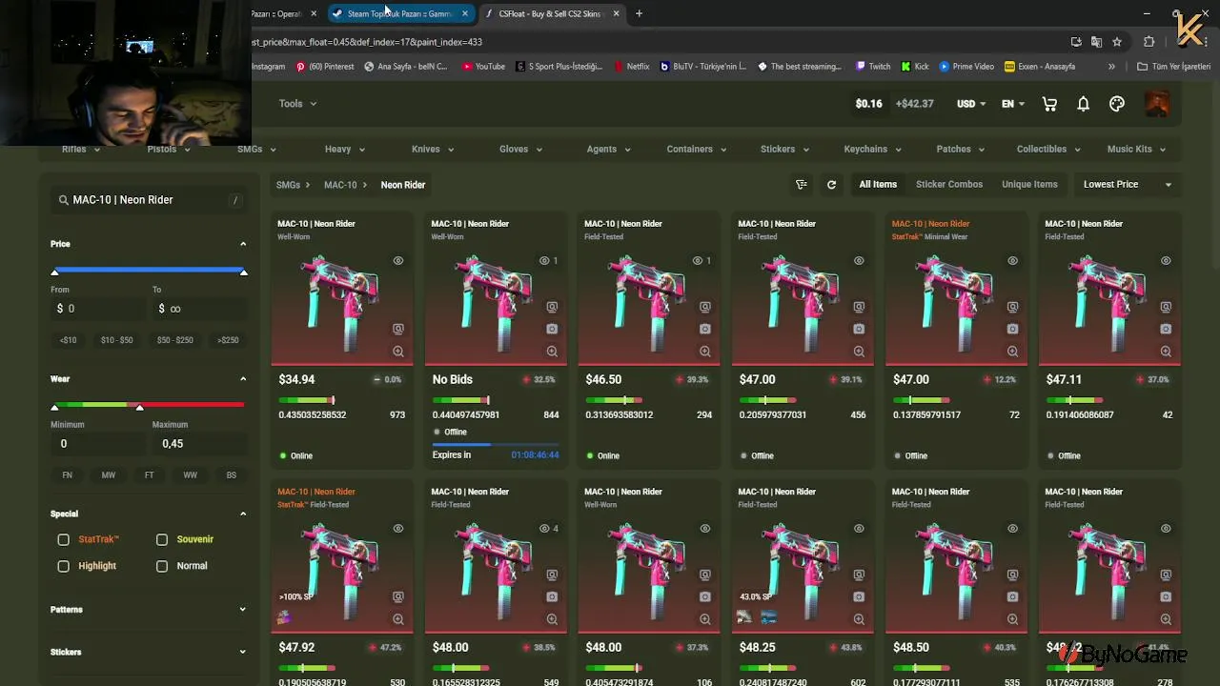Open the Lowest Price sort dropdown
This screenshot has height=686, width=1220.
coord(1128,185)
